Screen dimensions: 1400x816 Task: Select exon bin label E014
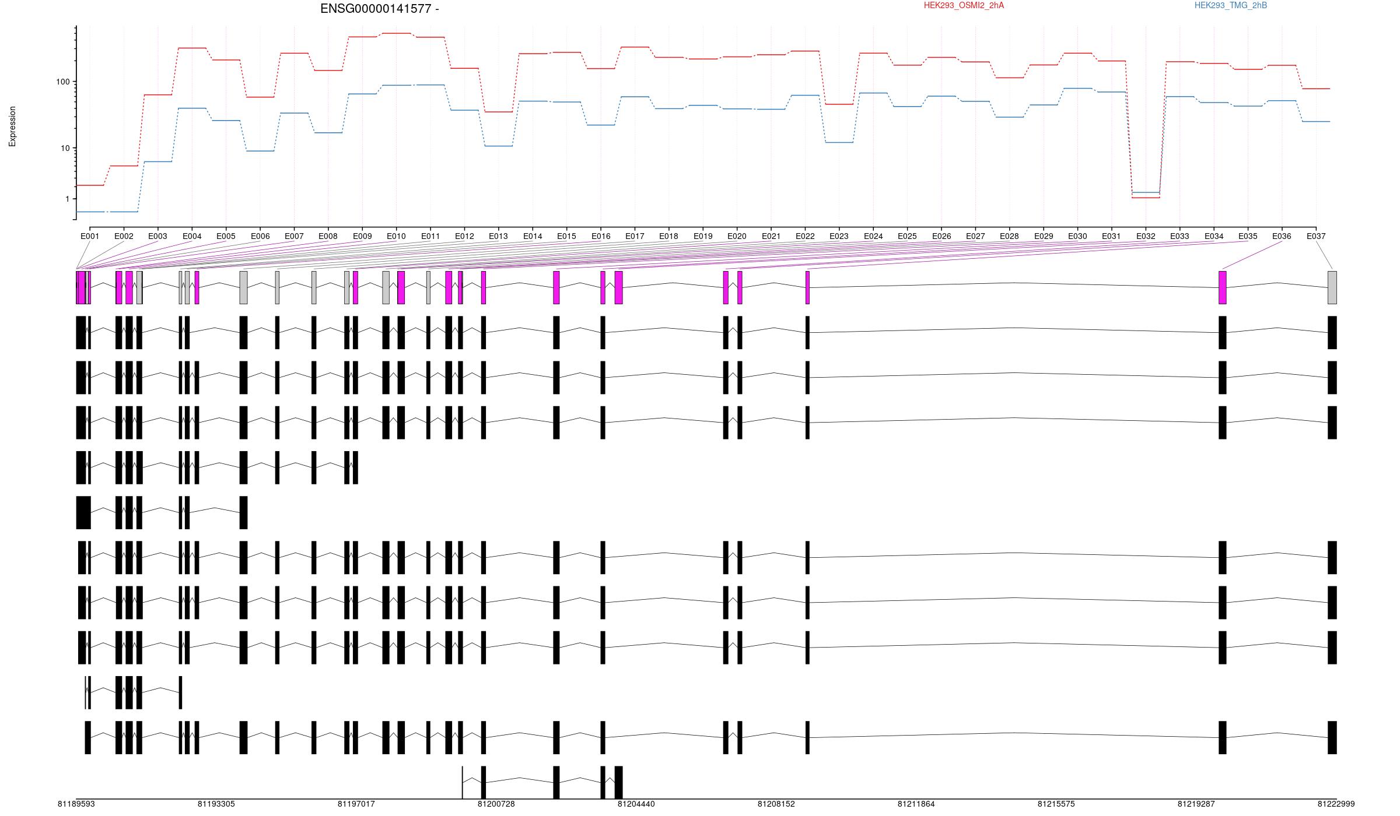pyautogui.click(x=533, y=236)
